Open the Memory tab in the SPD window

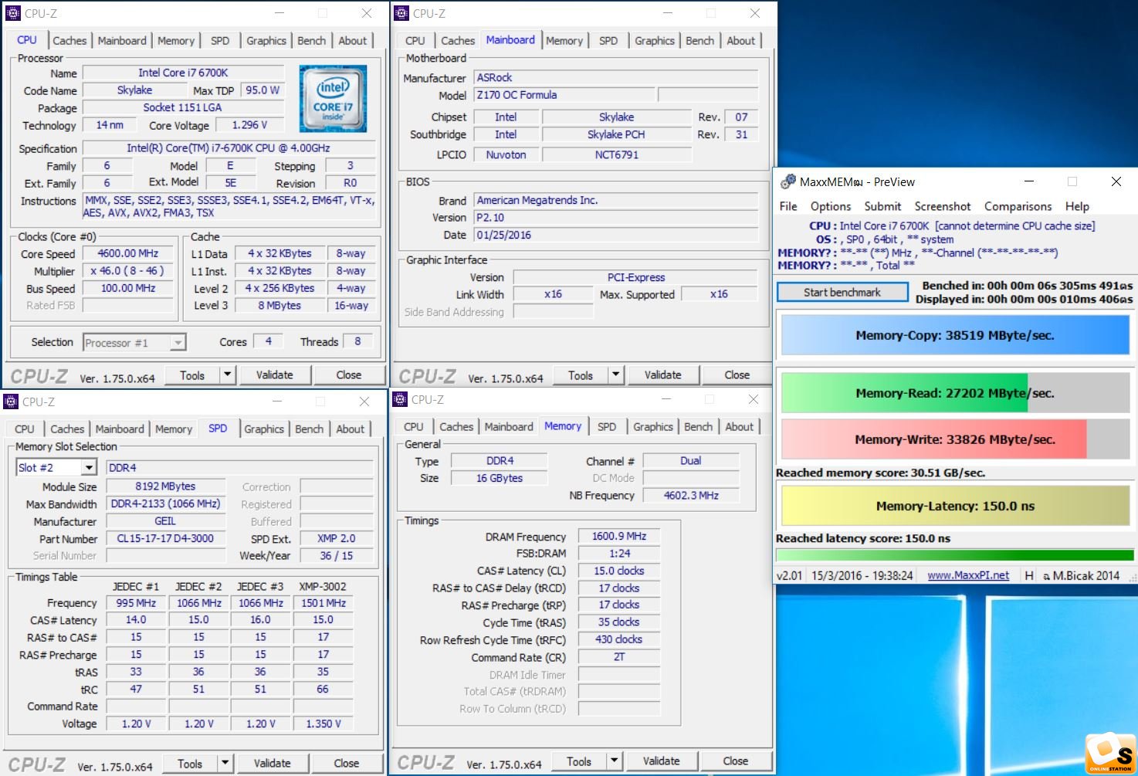tap(174, 429)
